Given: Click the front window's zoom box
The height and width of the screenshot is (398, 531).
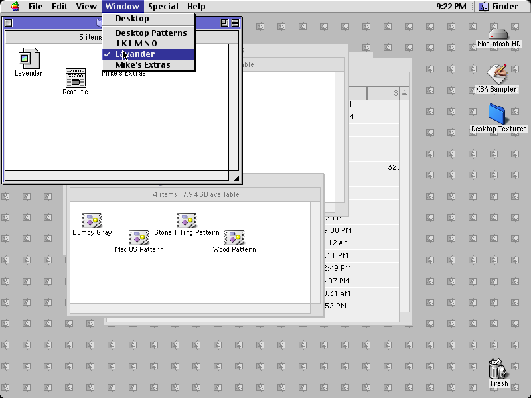Looking at the screenshot, I should click(x=224, y=23).
